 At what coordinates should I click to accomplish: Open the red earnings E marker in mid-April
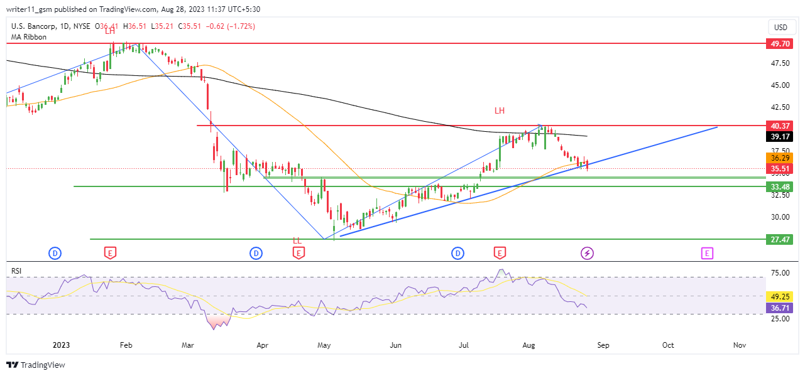299,253
